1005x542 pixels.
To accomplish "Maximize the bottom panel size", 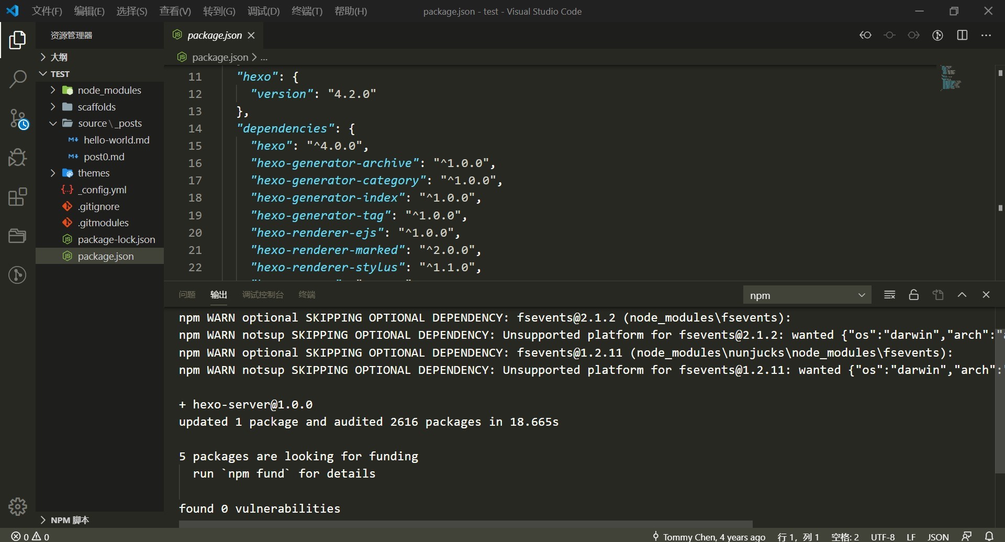I will (962, 295).
